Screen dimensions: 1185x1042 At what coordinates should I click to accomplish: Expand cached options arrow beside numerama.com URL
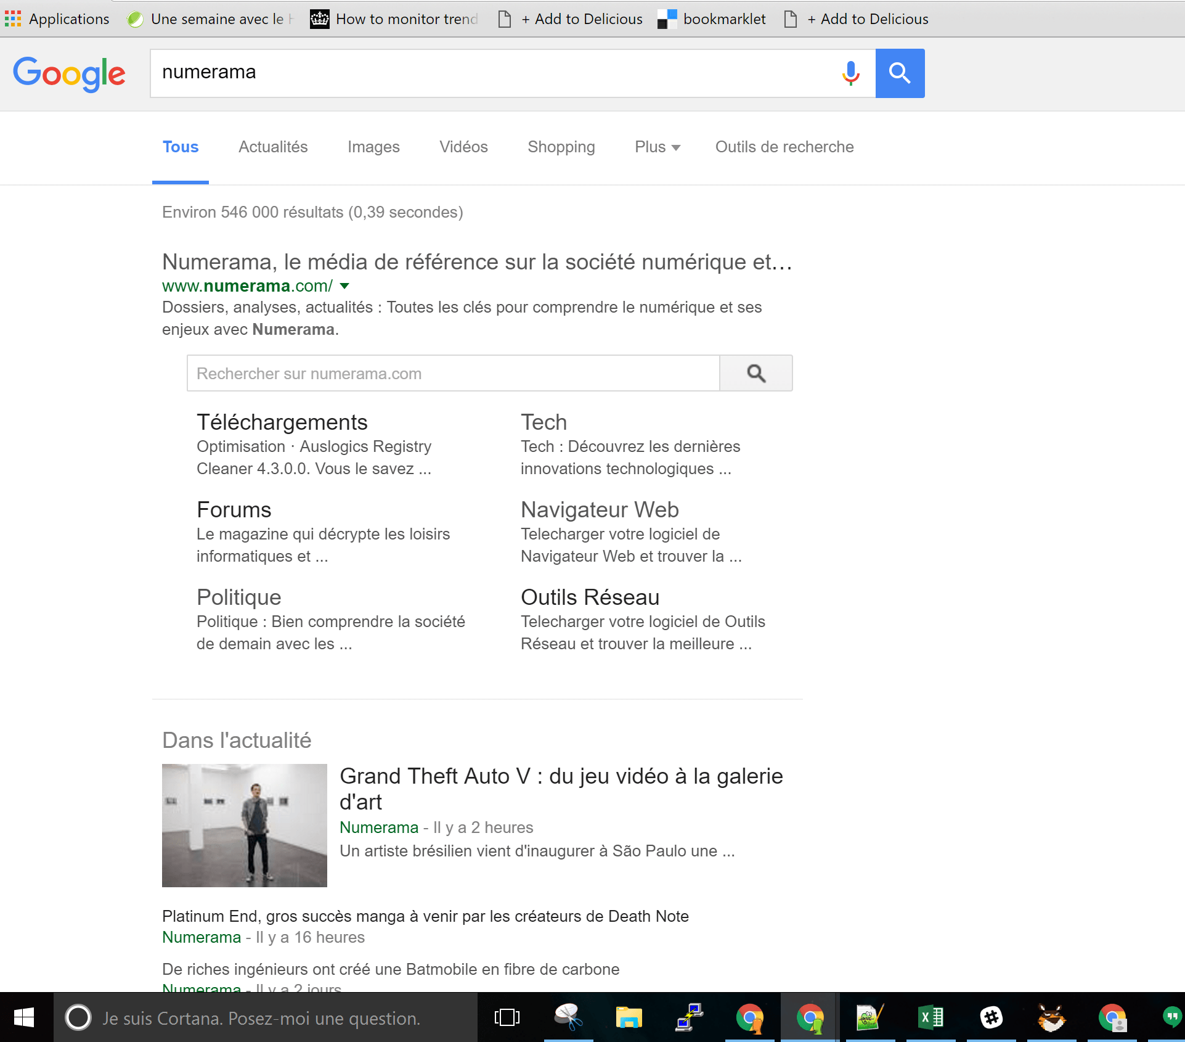(x=344, y=286)
